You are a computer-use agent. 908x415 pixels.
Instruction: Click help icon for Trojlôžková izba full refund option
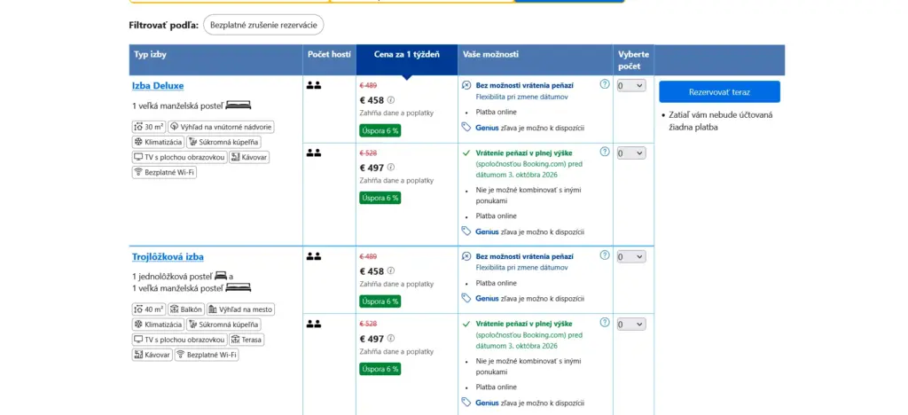[605, 323]
